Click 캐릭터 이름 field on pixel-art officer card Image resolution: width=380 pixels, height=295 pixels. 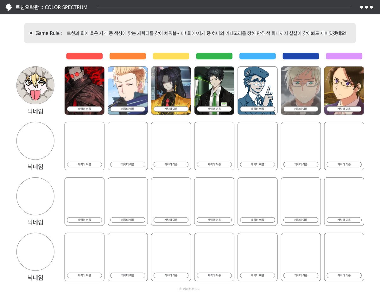[x=257, y=109]
